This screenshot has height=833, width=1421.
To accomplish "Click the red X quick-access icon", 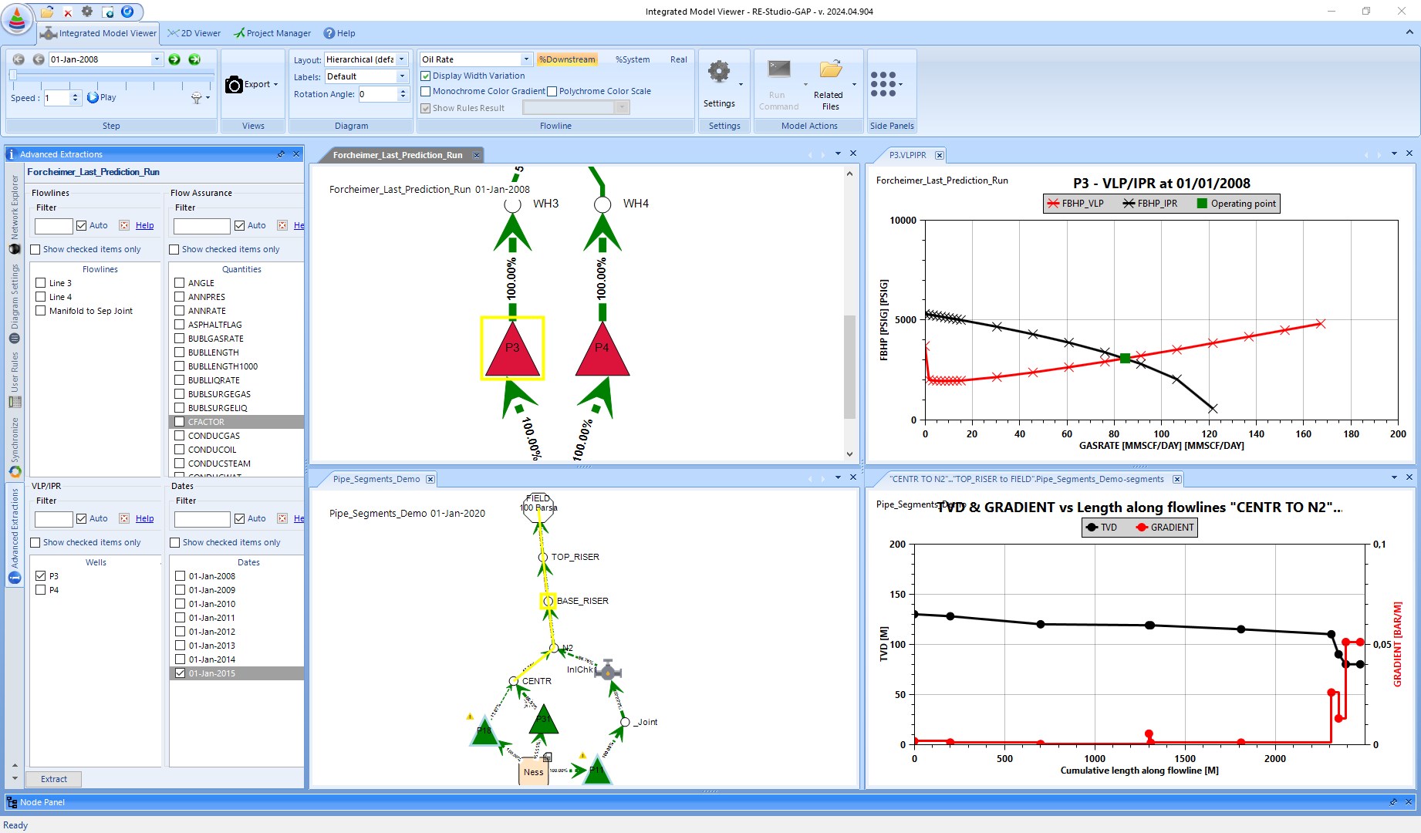I will (x=67, y=12).
